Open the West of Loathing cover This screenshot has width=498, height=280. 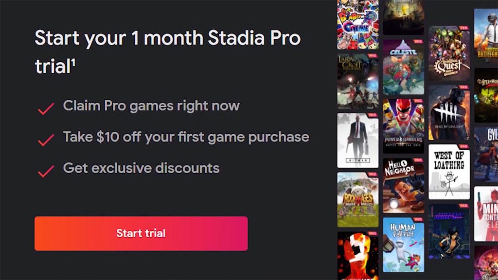pos(449,172)
